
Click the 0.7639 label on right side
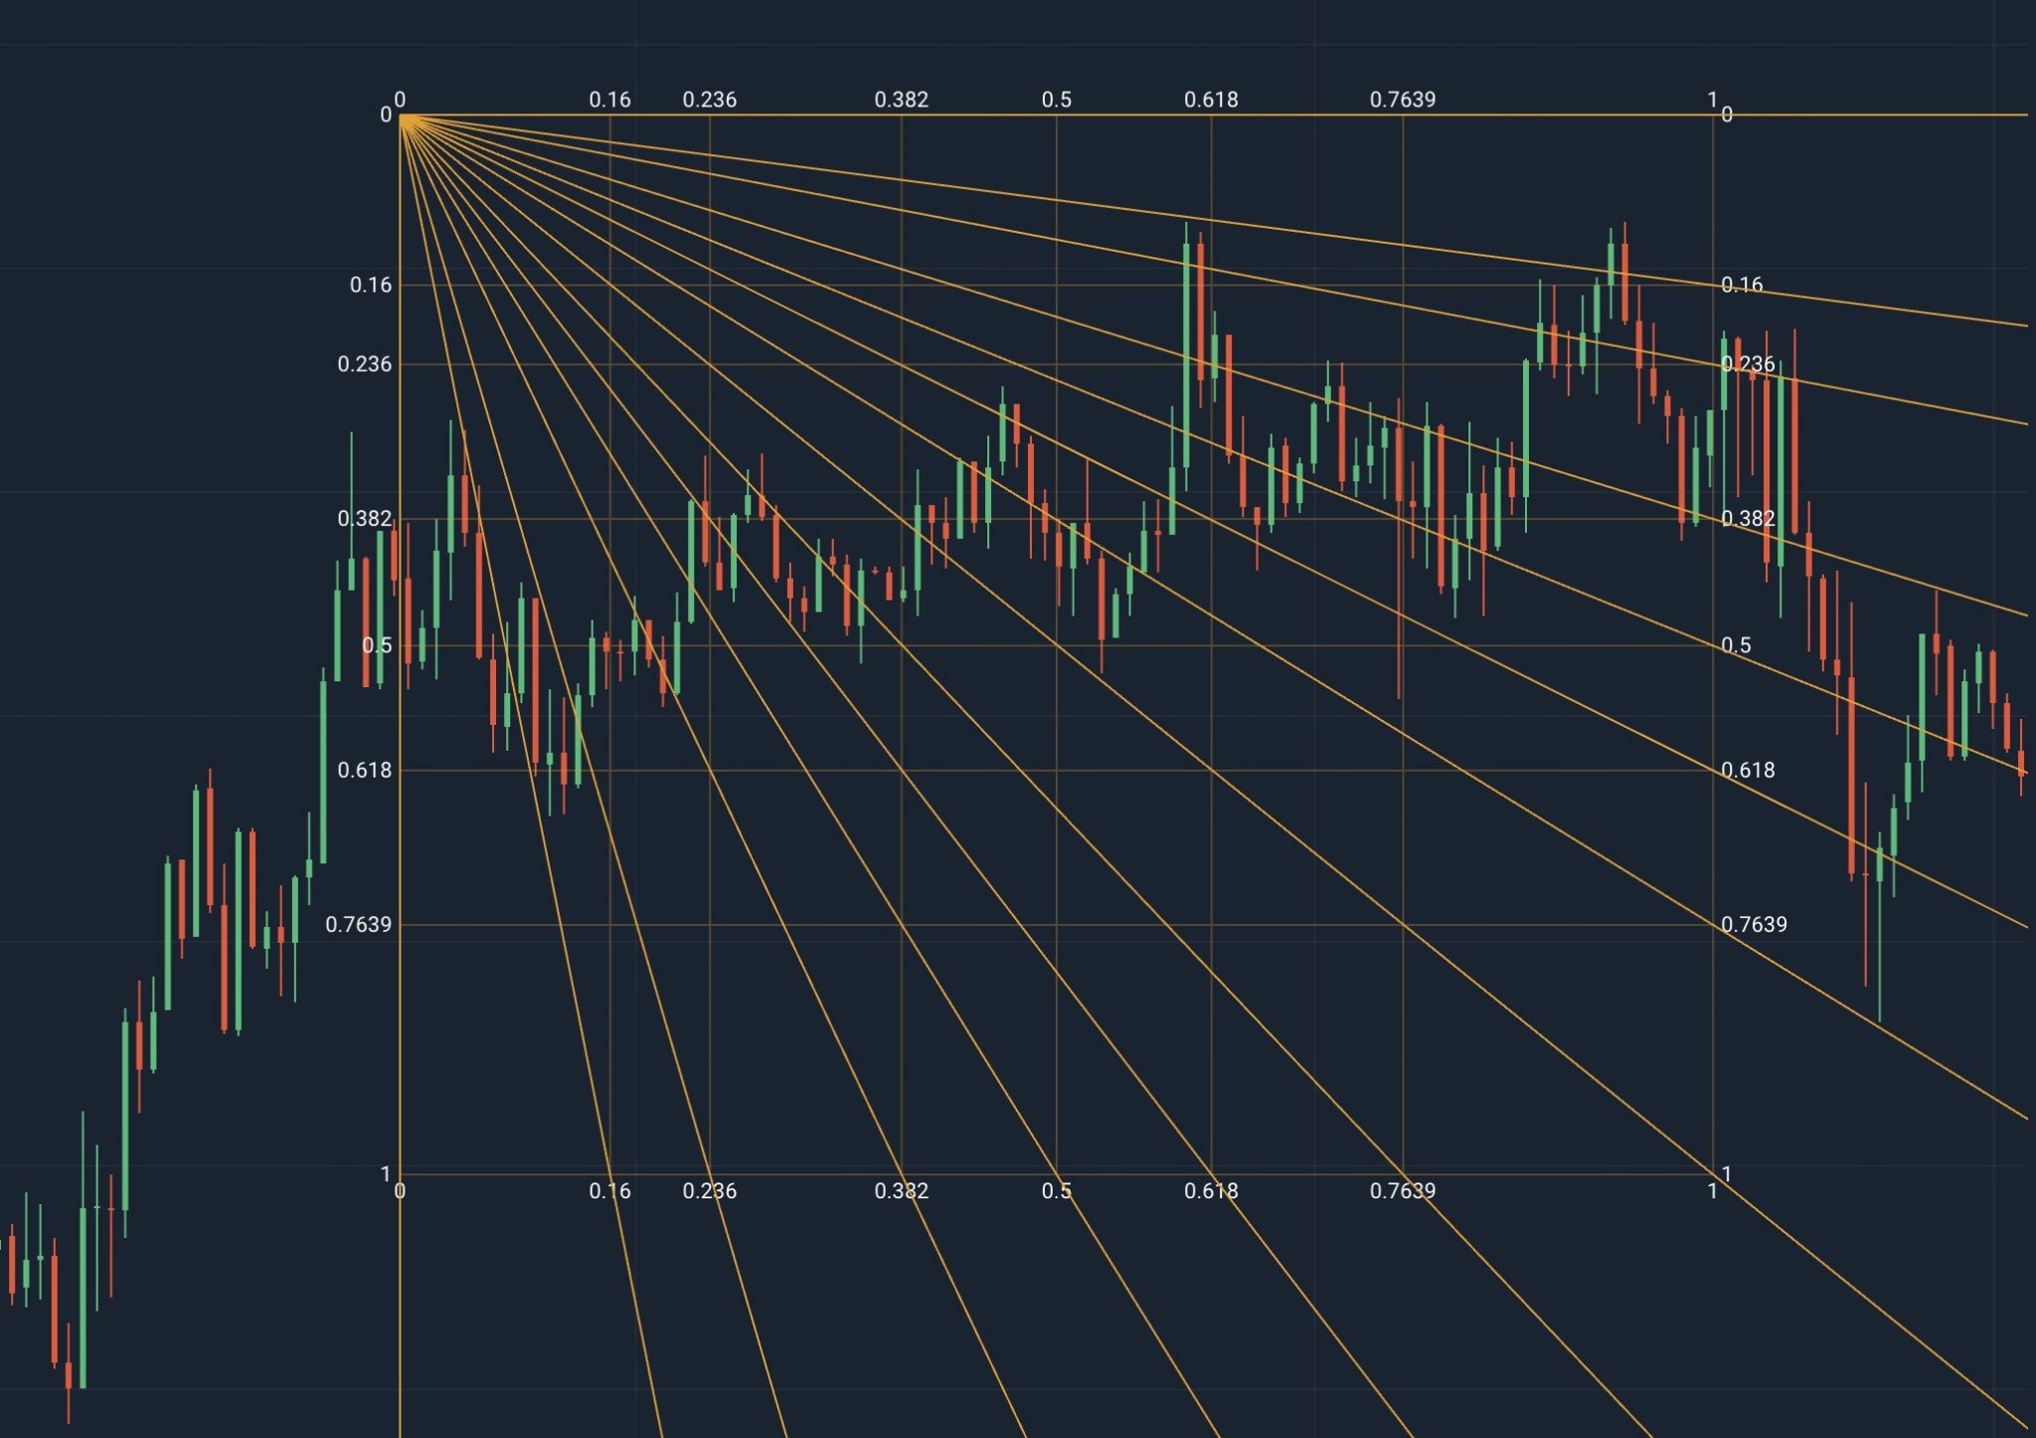click(1754, 925)
